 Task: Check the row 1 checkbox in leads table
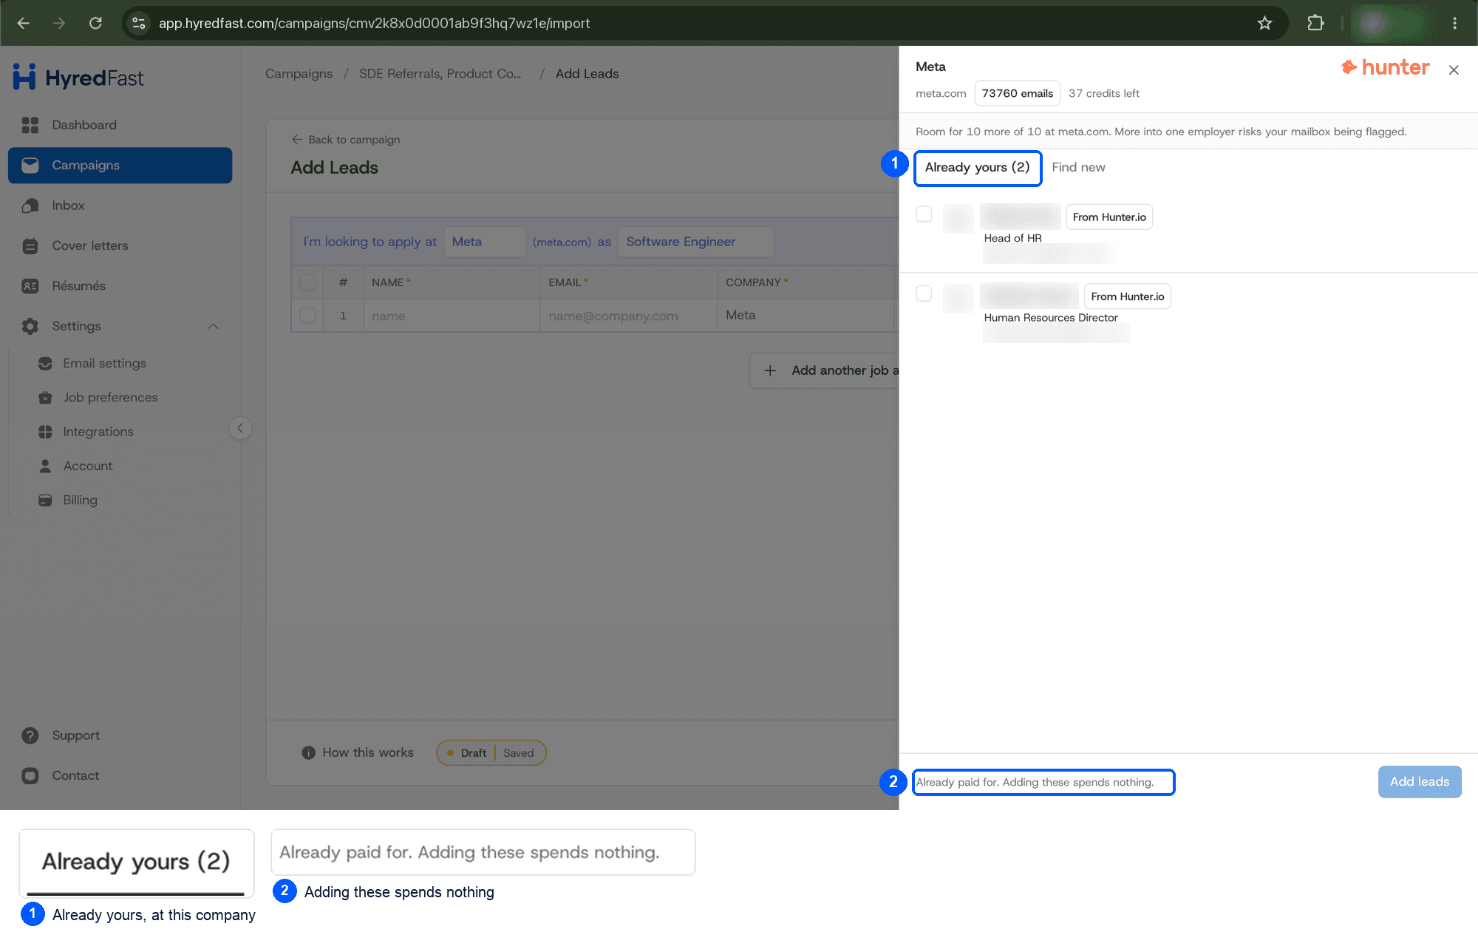click(x=308, y=316)
